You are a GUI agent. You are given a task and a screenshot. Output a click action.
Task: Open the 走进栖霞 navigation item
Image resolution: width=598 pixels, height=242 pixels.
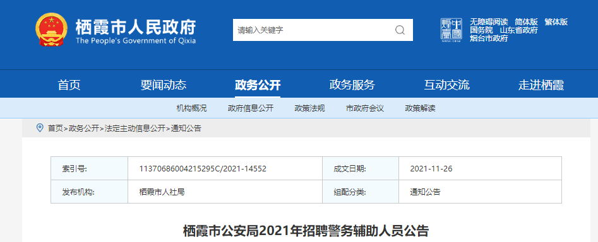pyautogui.click(x=541, y=85)
